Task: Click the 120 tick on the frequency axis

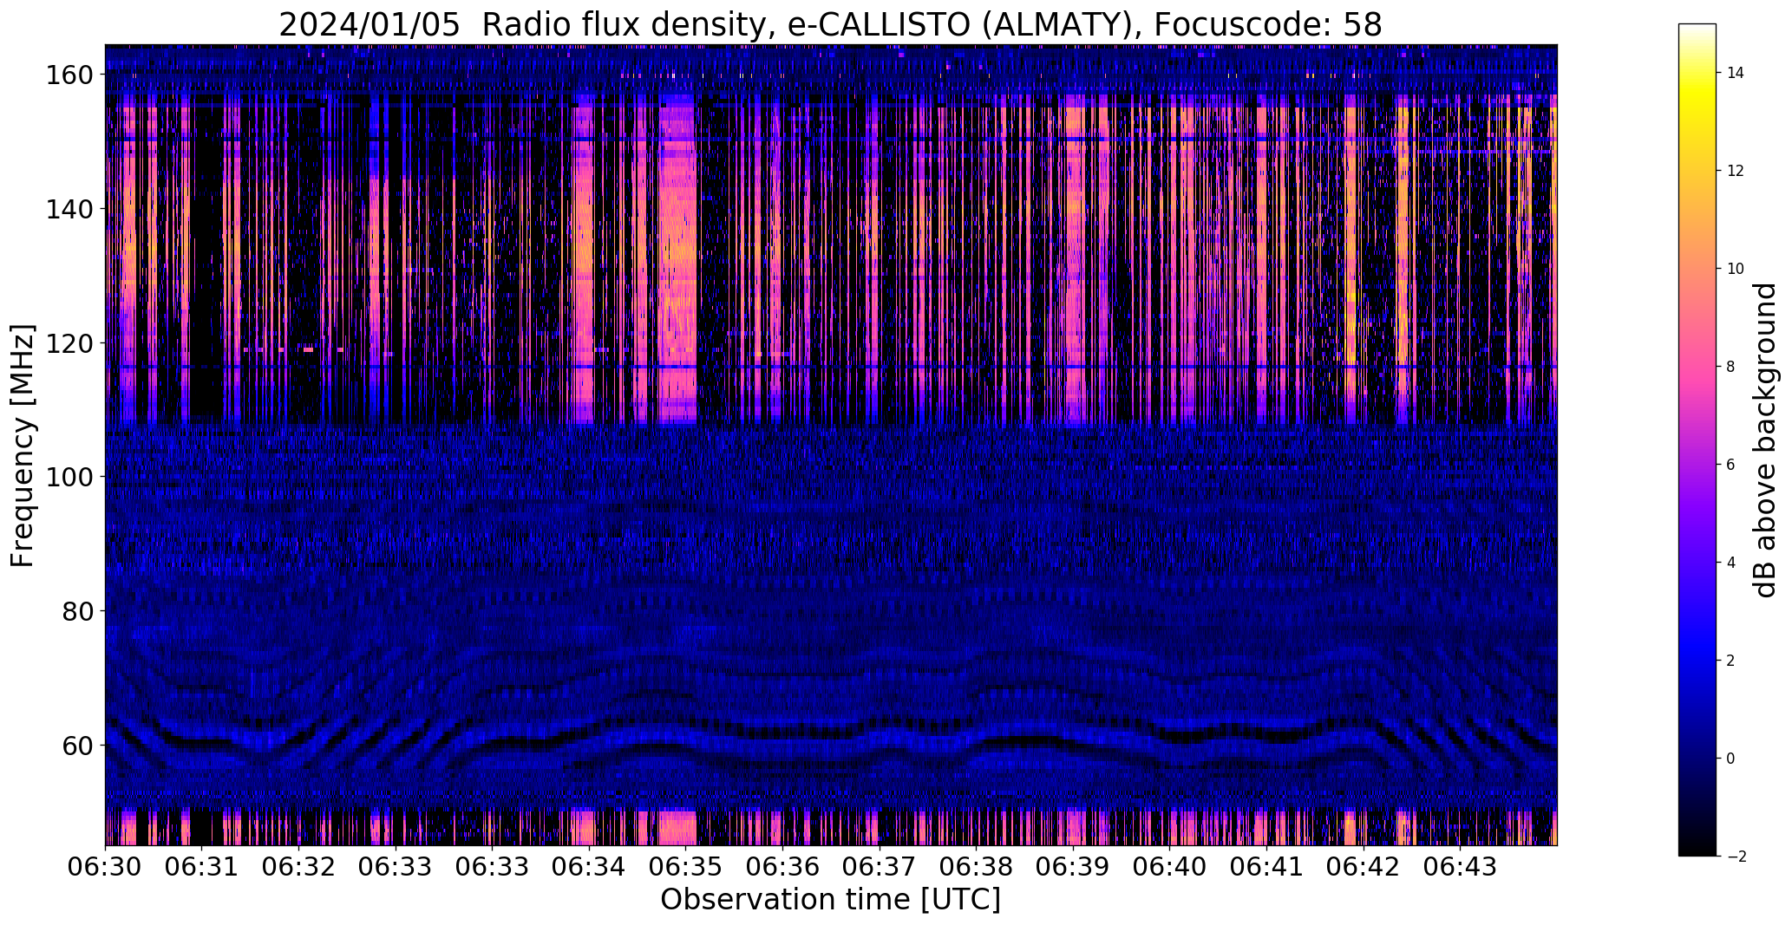Action: point(69,343)
